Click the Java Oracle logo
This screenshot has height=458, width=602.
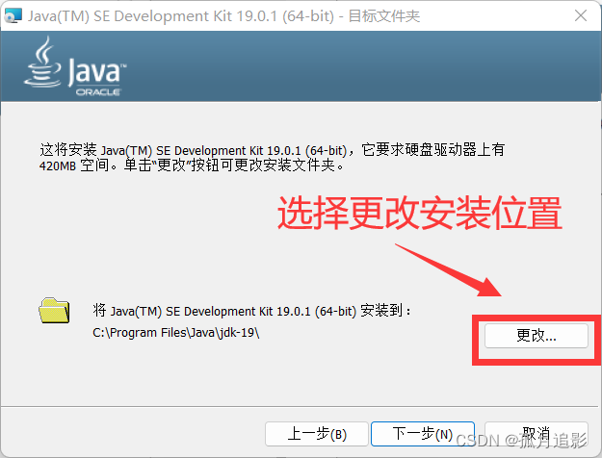pos(75,66)
